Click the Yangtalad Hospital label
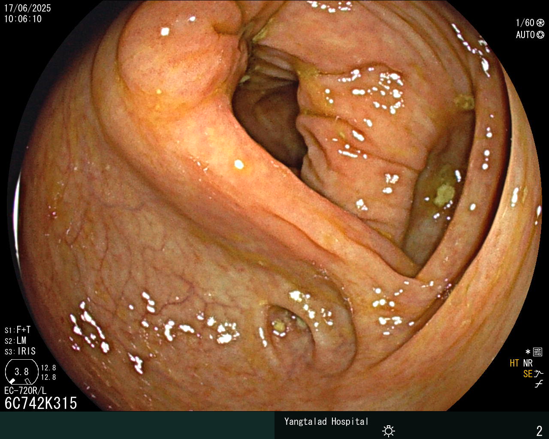 pyautogui.click(x=326, y=421)
